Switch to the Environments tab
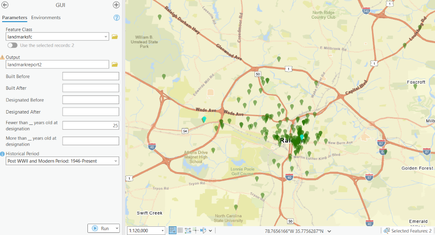 (46, 18)
